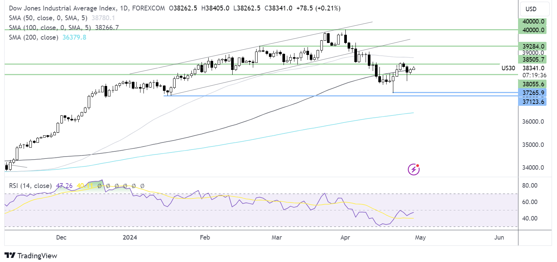Click the Jun label on time axis

pyautogui.click(x=499, y=237)
